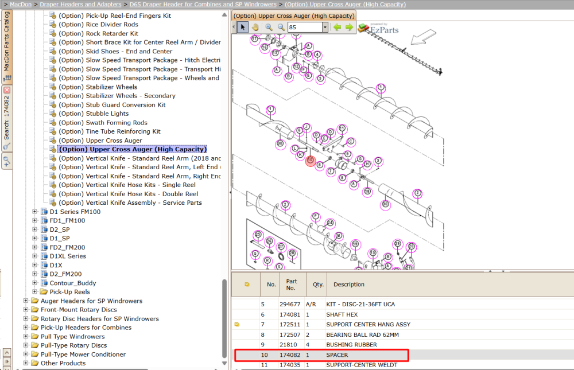Open the zoom percentage dropdown arrow
This screenshot has height=370, width=574.
(325, 27)
